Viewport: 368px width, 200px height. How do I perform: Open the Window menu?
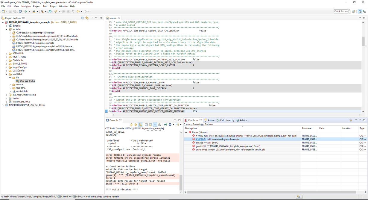pos(63,6)
